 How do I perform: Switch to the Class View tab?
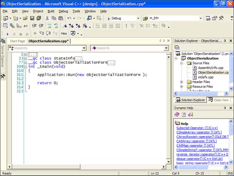coord(219,100)
